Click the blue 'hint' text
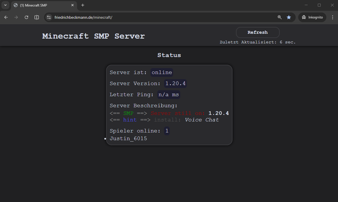Image resolution: width=338 pixels, height=202 pixels. 130,120
